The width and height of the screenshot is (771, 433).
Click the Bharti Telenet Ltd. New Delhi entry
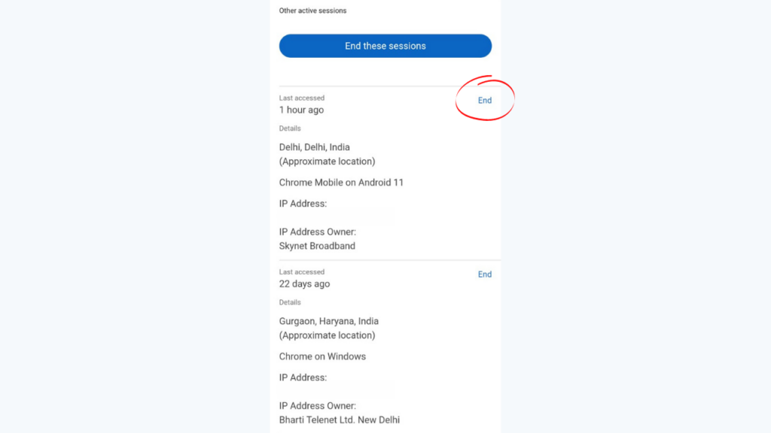pyautogui.click(x=339, y=419)
